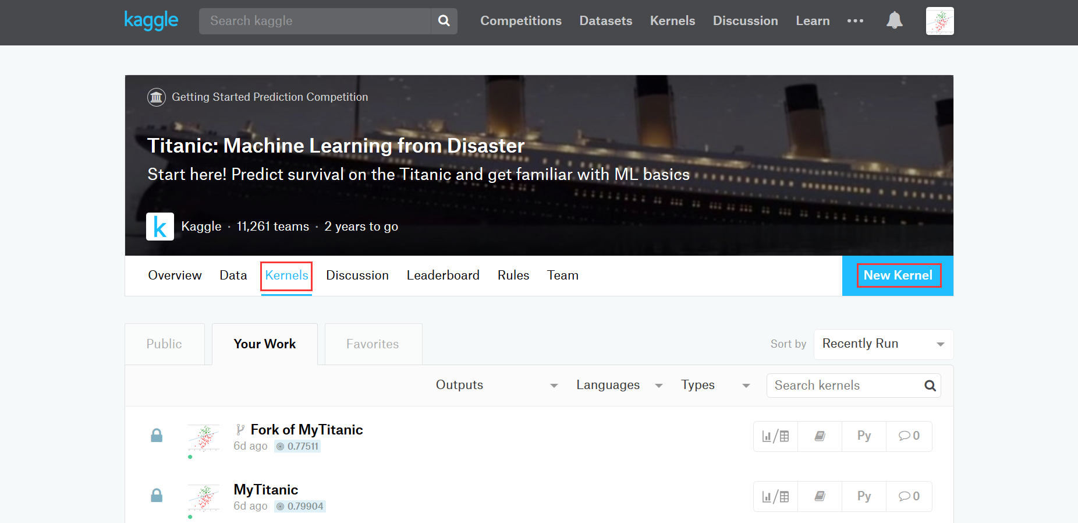This screenshot has width=1078, height=523.
Task: Open the more options ellipsis menu
Action: click(855, 21)
